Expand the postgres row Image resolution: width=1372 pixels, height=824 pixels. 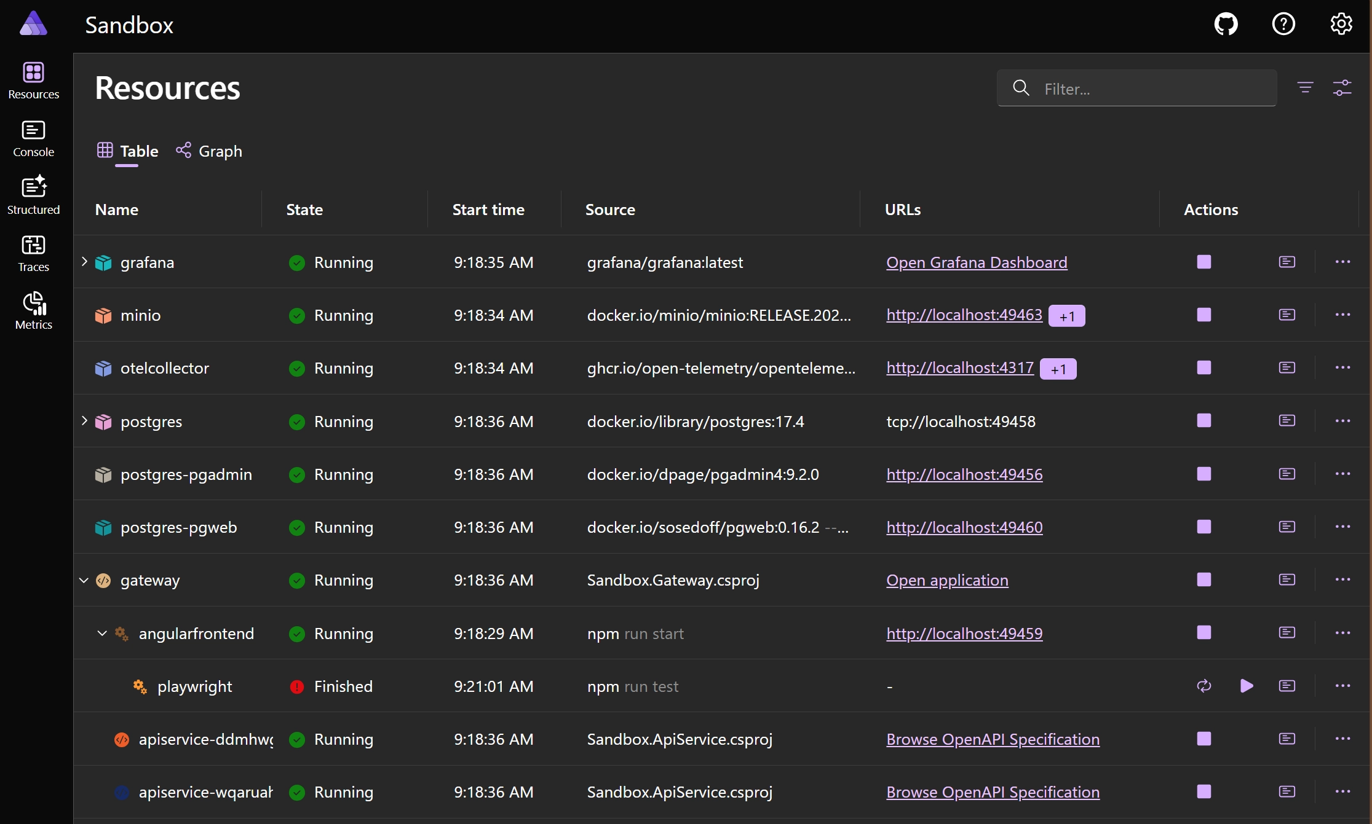[x=84, y=421]
